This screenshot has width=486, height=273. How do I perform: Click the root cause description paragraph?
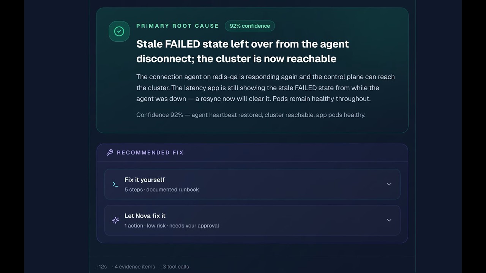265,88
